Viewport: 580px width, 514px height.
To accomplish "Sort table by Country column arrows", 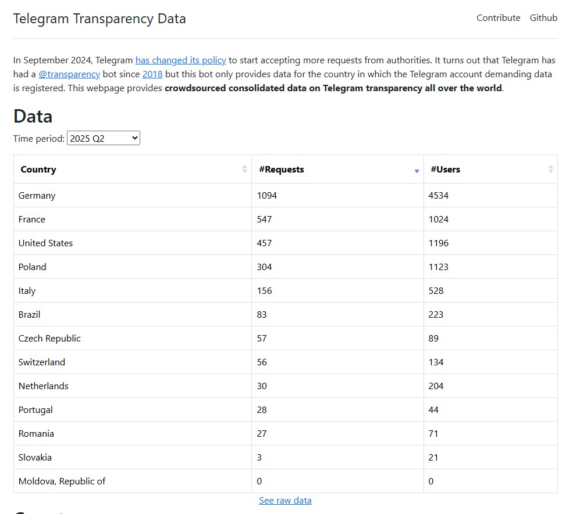I will pyautogui.click(x=244, y=170).
